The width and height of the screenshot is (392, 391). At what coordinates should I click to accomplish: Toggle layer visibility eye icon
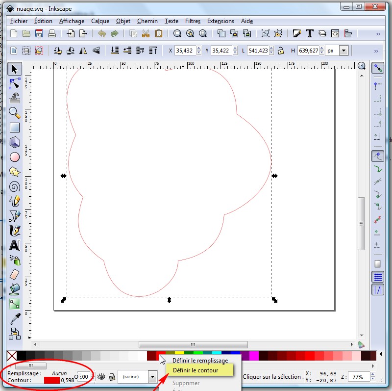pyautogui.click(x=101, y=376)
